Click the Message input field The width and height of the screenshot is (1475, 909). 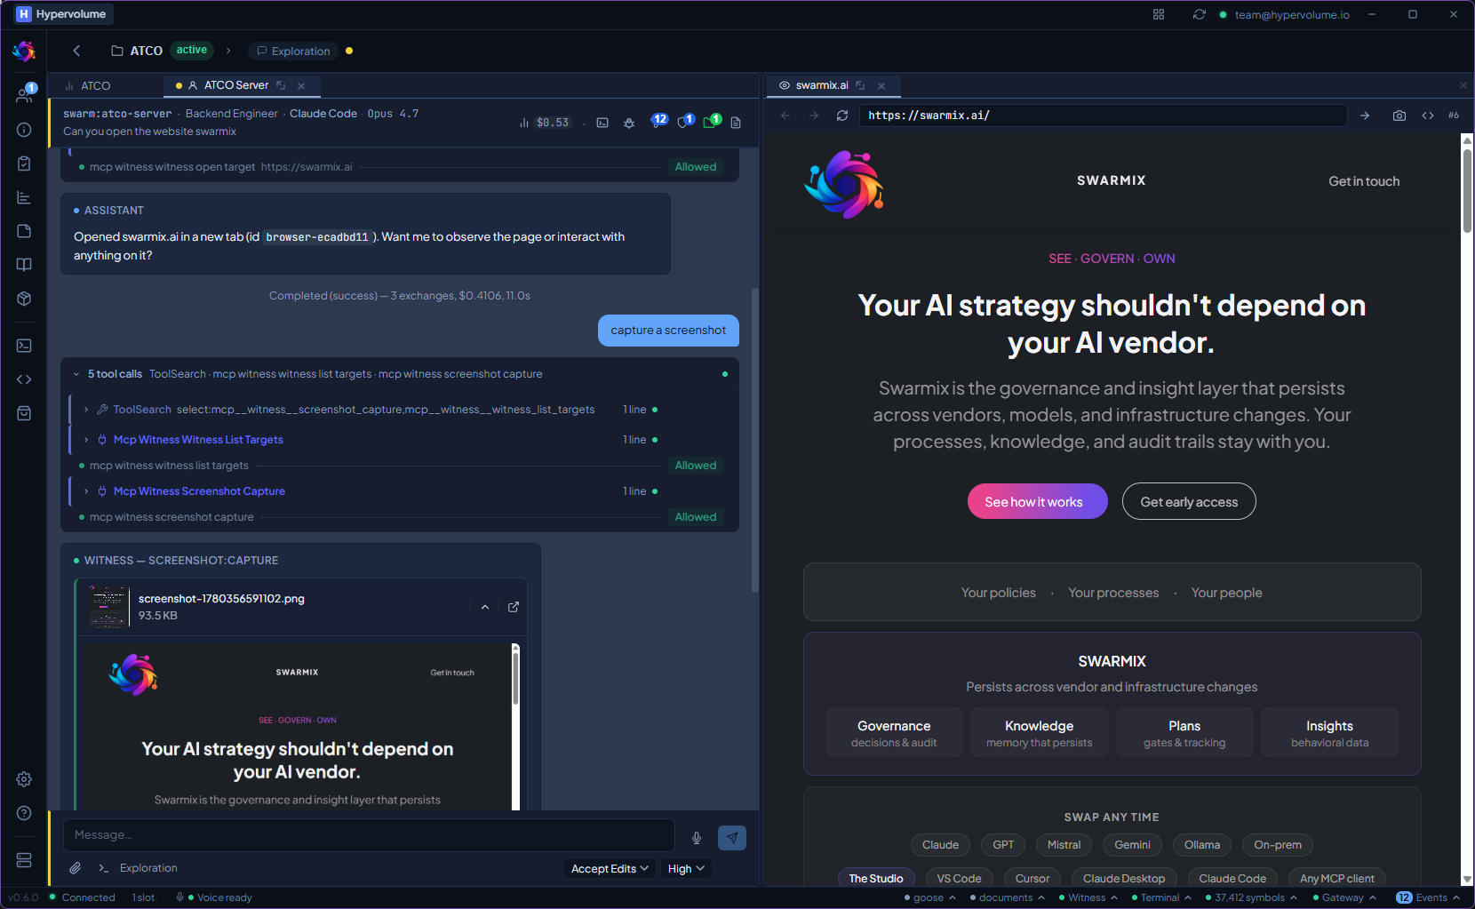369,835
